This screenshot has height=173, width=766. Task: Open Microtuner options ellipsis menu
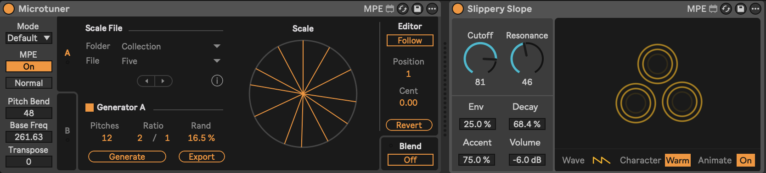coord(432,9)
